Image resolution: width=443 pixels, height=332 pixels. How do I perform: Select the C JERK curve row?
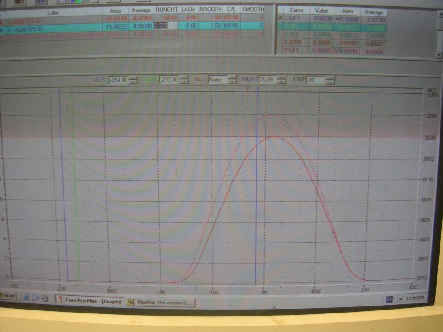295,42
